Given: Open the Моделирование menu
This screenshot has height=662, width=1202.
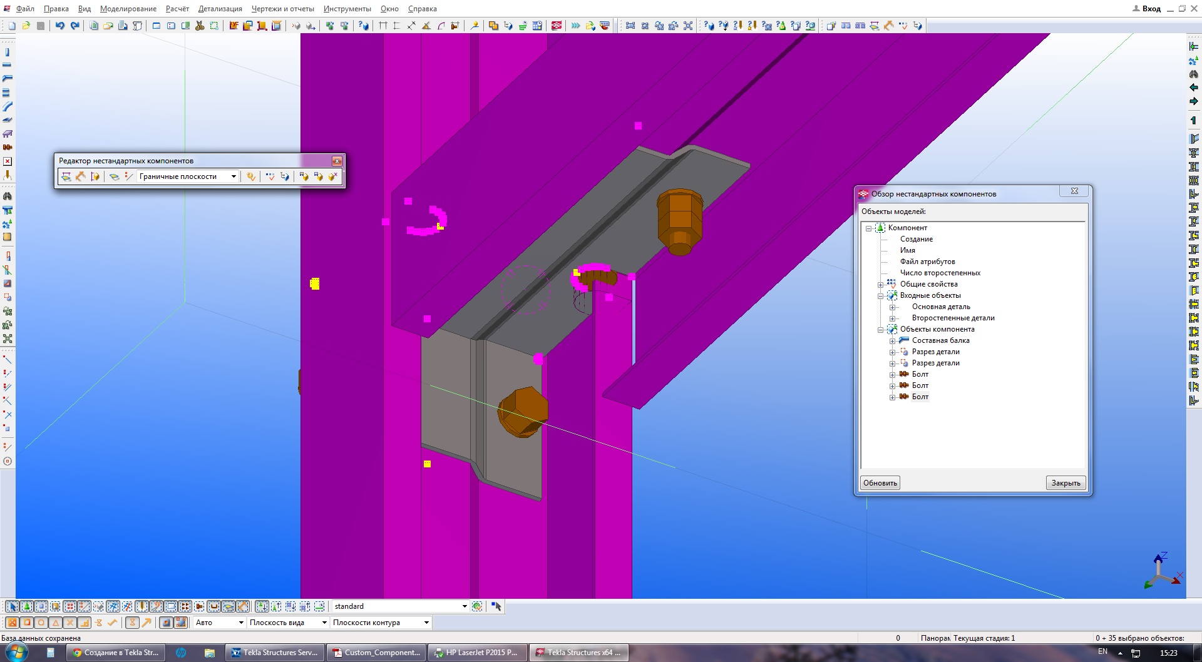Looking at the screenshot, I should coord(128,9).
